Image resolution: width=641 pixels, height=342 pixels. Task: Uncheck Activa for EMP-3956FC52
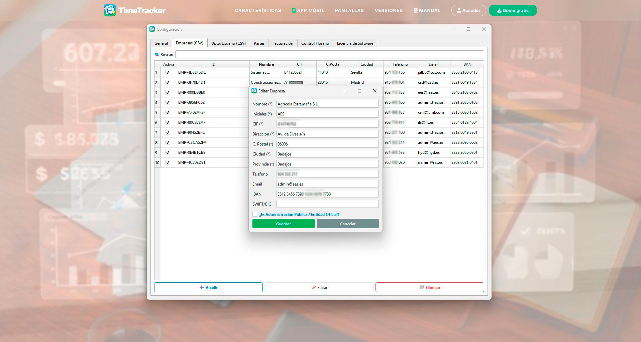click(x=168, y=102)
